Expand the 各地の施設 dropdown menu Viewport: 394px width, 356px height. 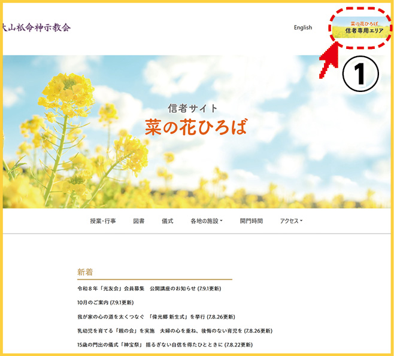207,221
